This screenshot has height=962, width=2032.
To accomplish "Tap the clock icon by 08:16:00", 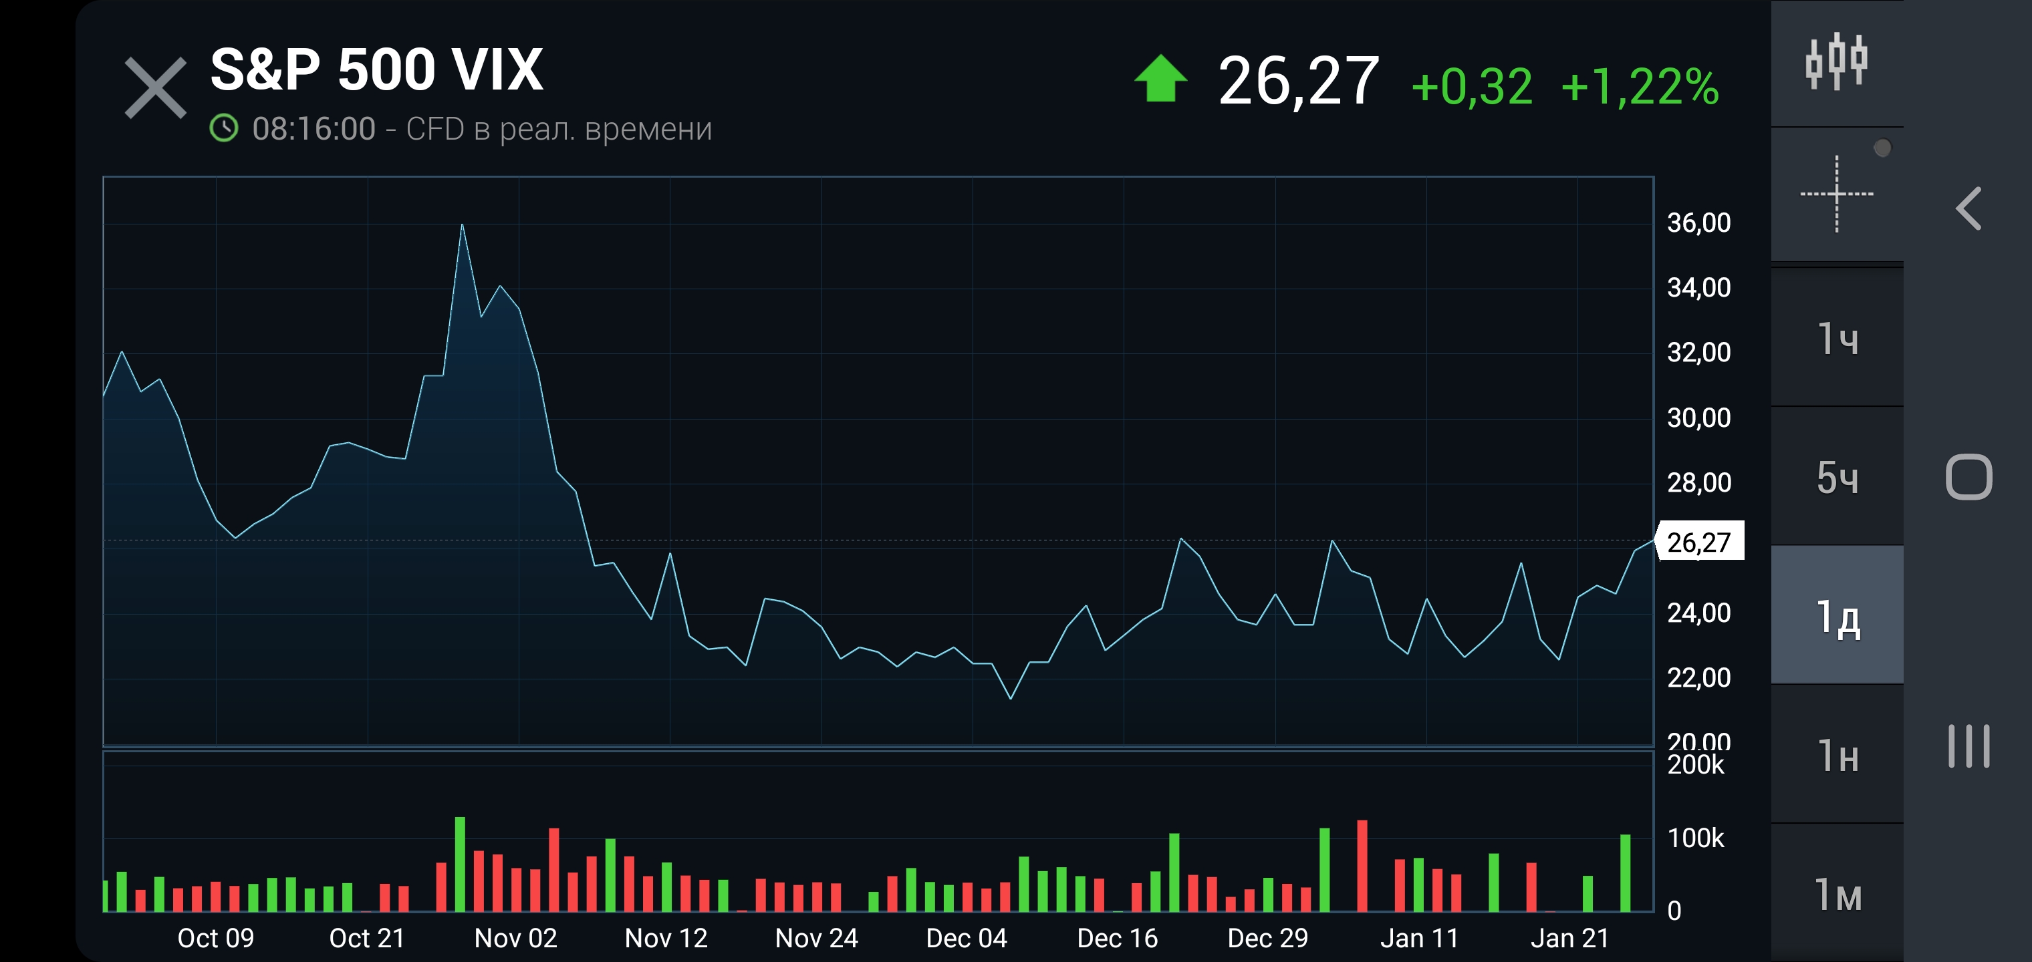I will coord(224,128).
